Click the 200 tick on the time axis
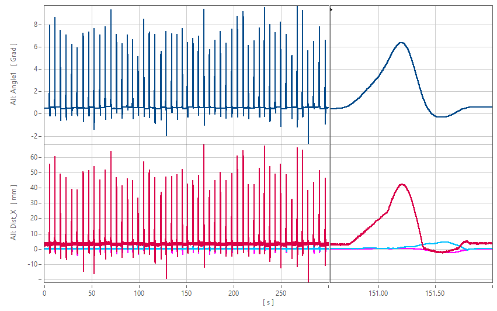The height and width of the screenshot is (311, 497). [x=234, y=292]
